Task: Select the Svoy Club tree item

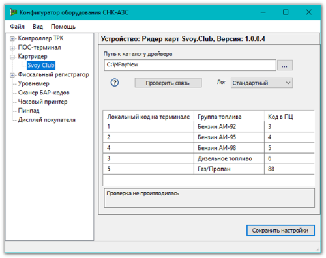Action: [41, 65]
